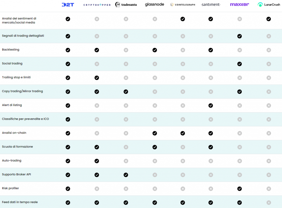Screen dimensions: 282x208
Task: Select the 'Classifiche per prevendite e ICO' label
Action: point(25,119)
